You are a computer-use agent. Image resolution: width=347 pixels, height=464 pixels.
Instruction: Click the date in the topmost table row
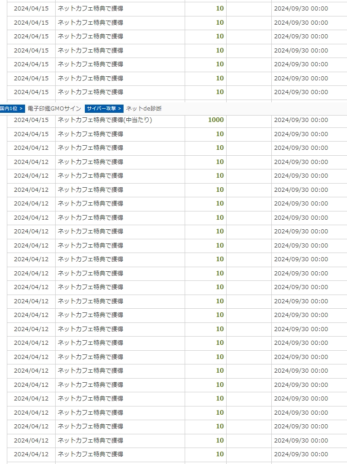[31, 8]
